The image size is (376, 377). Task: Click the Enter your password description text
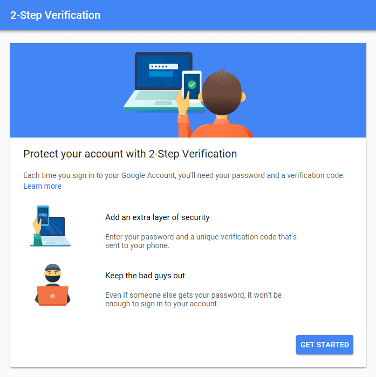click(201, 241)
